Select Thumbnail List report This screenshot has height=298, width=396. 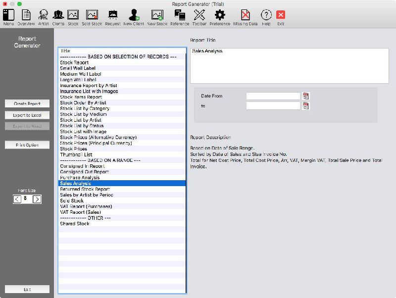(122, 154)
